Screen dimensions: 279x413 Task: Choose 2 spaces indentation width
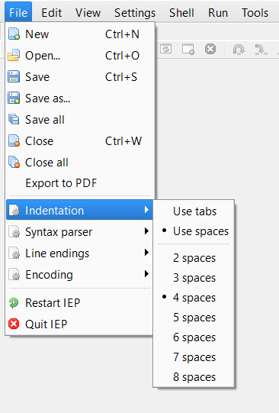194,258
